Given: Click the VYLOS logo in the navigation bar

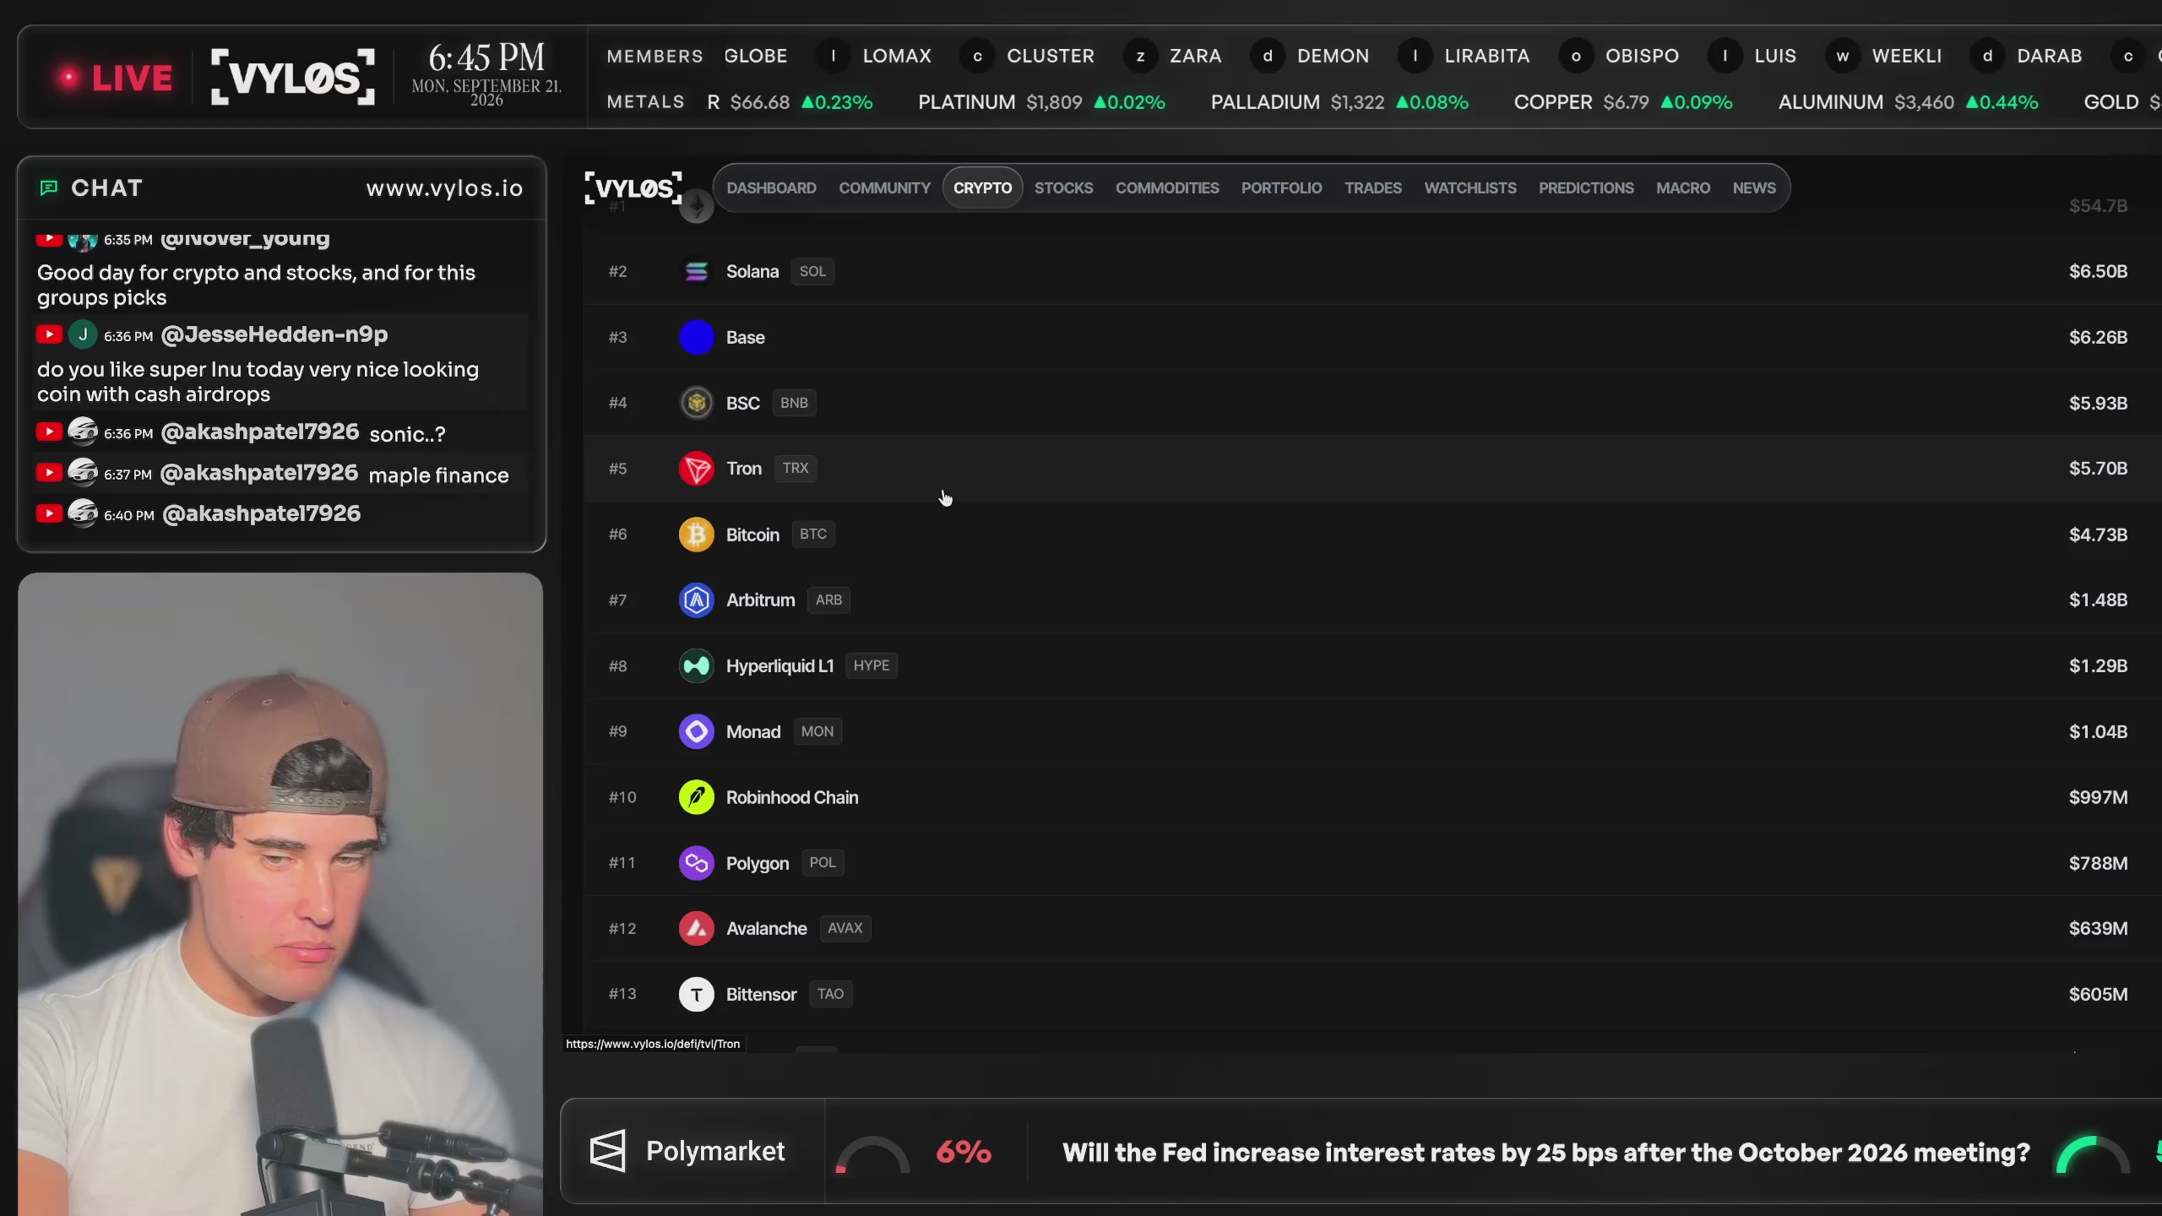Looking at the screenshot, I should coord(633,187).
